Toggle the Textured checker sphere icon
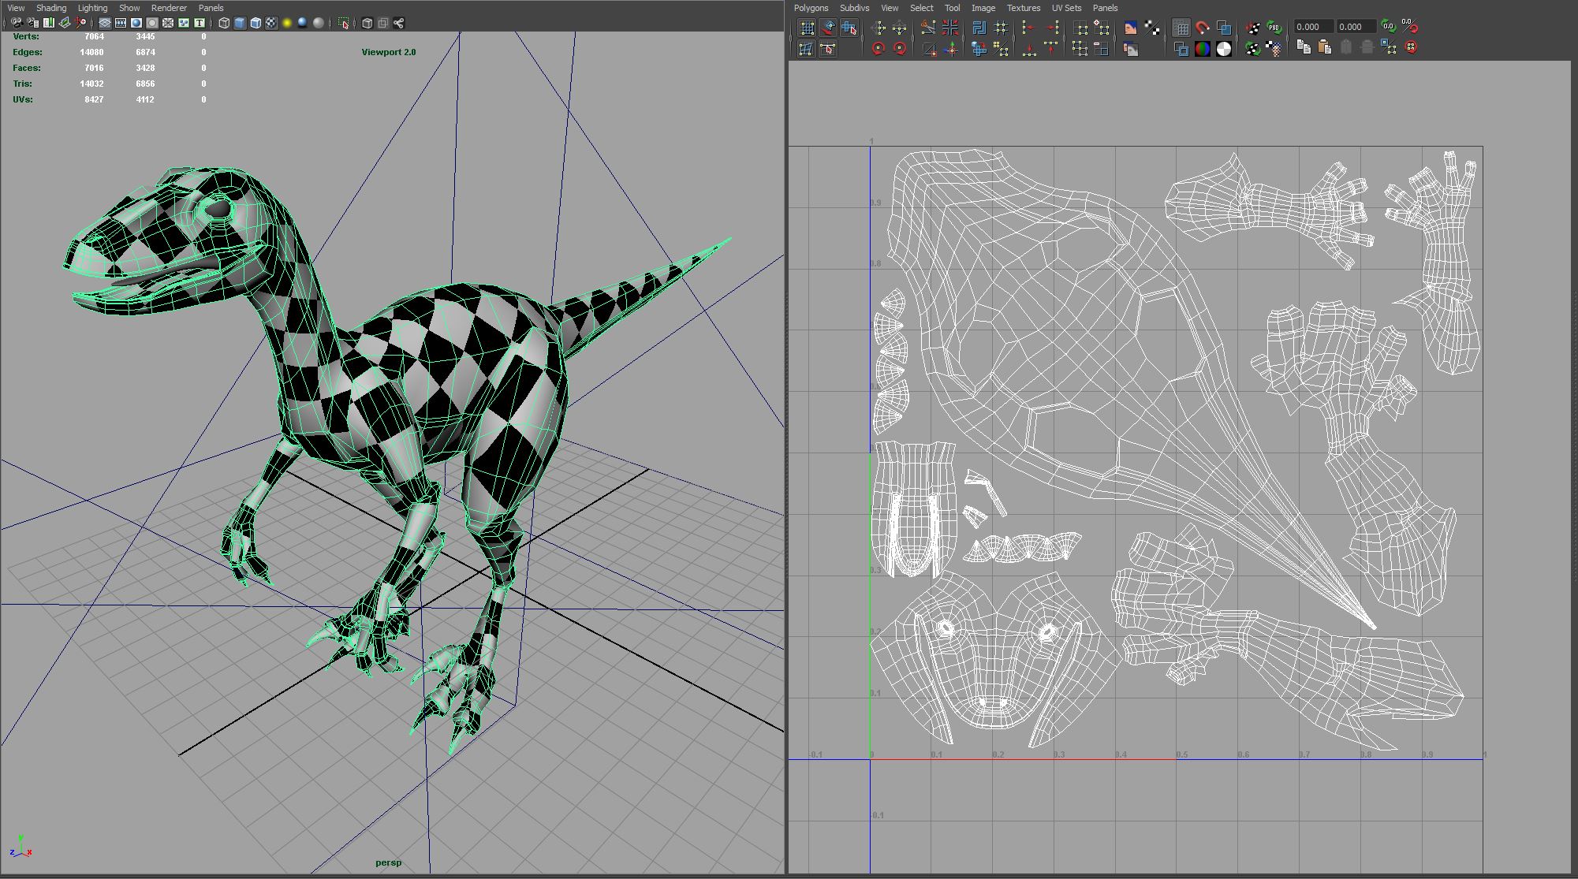The image size is (1578, 879). [271, 24]
